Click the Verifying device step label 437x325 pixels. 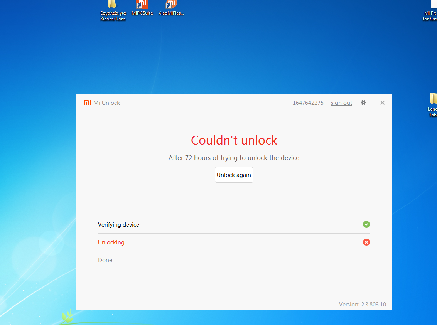(x=118, y=225)
